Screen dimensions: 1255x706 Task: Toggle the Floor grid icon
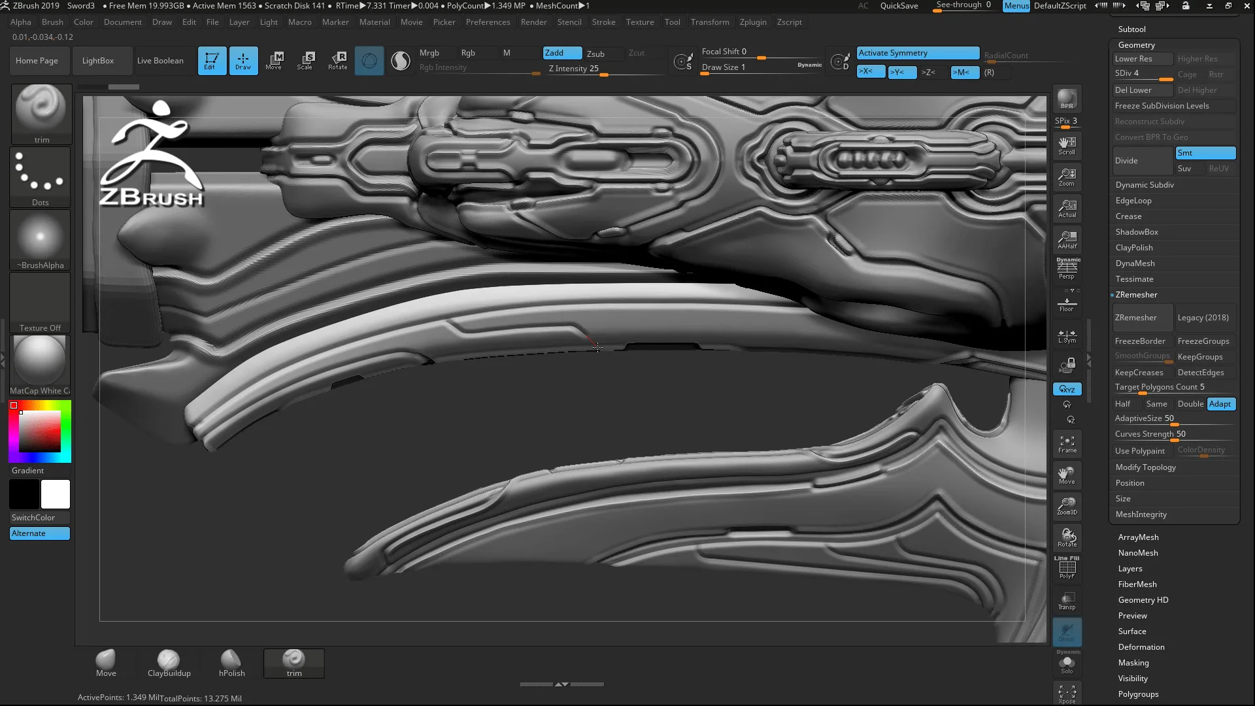tap(1067, 304)
